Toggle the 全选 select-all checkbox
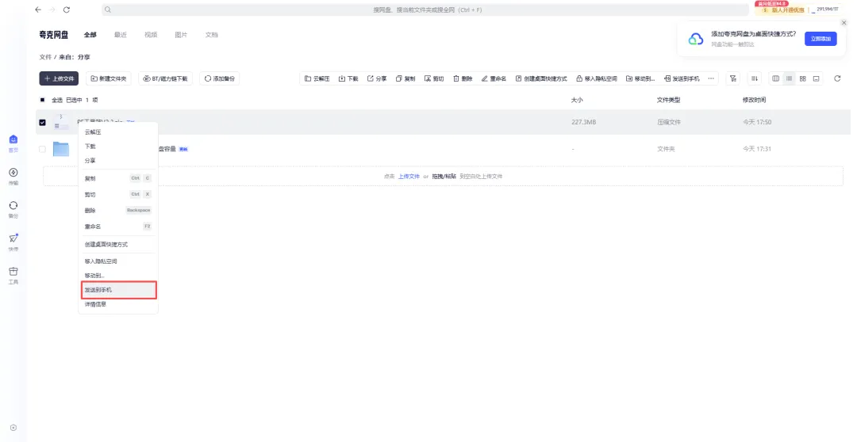 pyautogui.click(x=43, y=100)
